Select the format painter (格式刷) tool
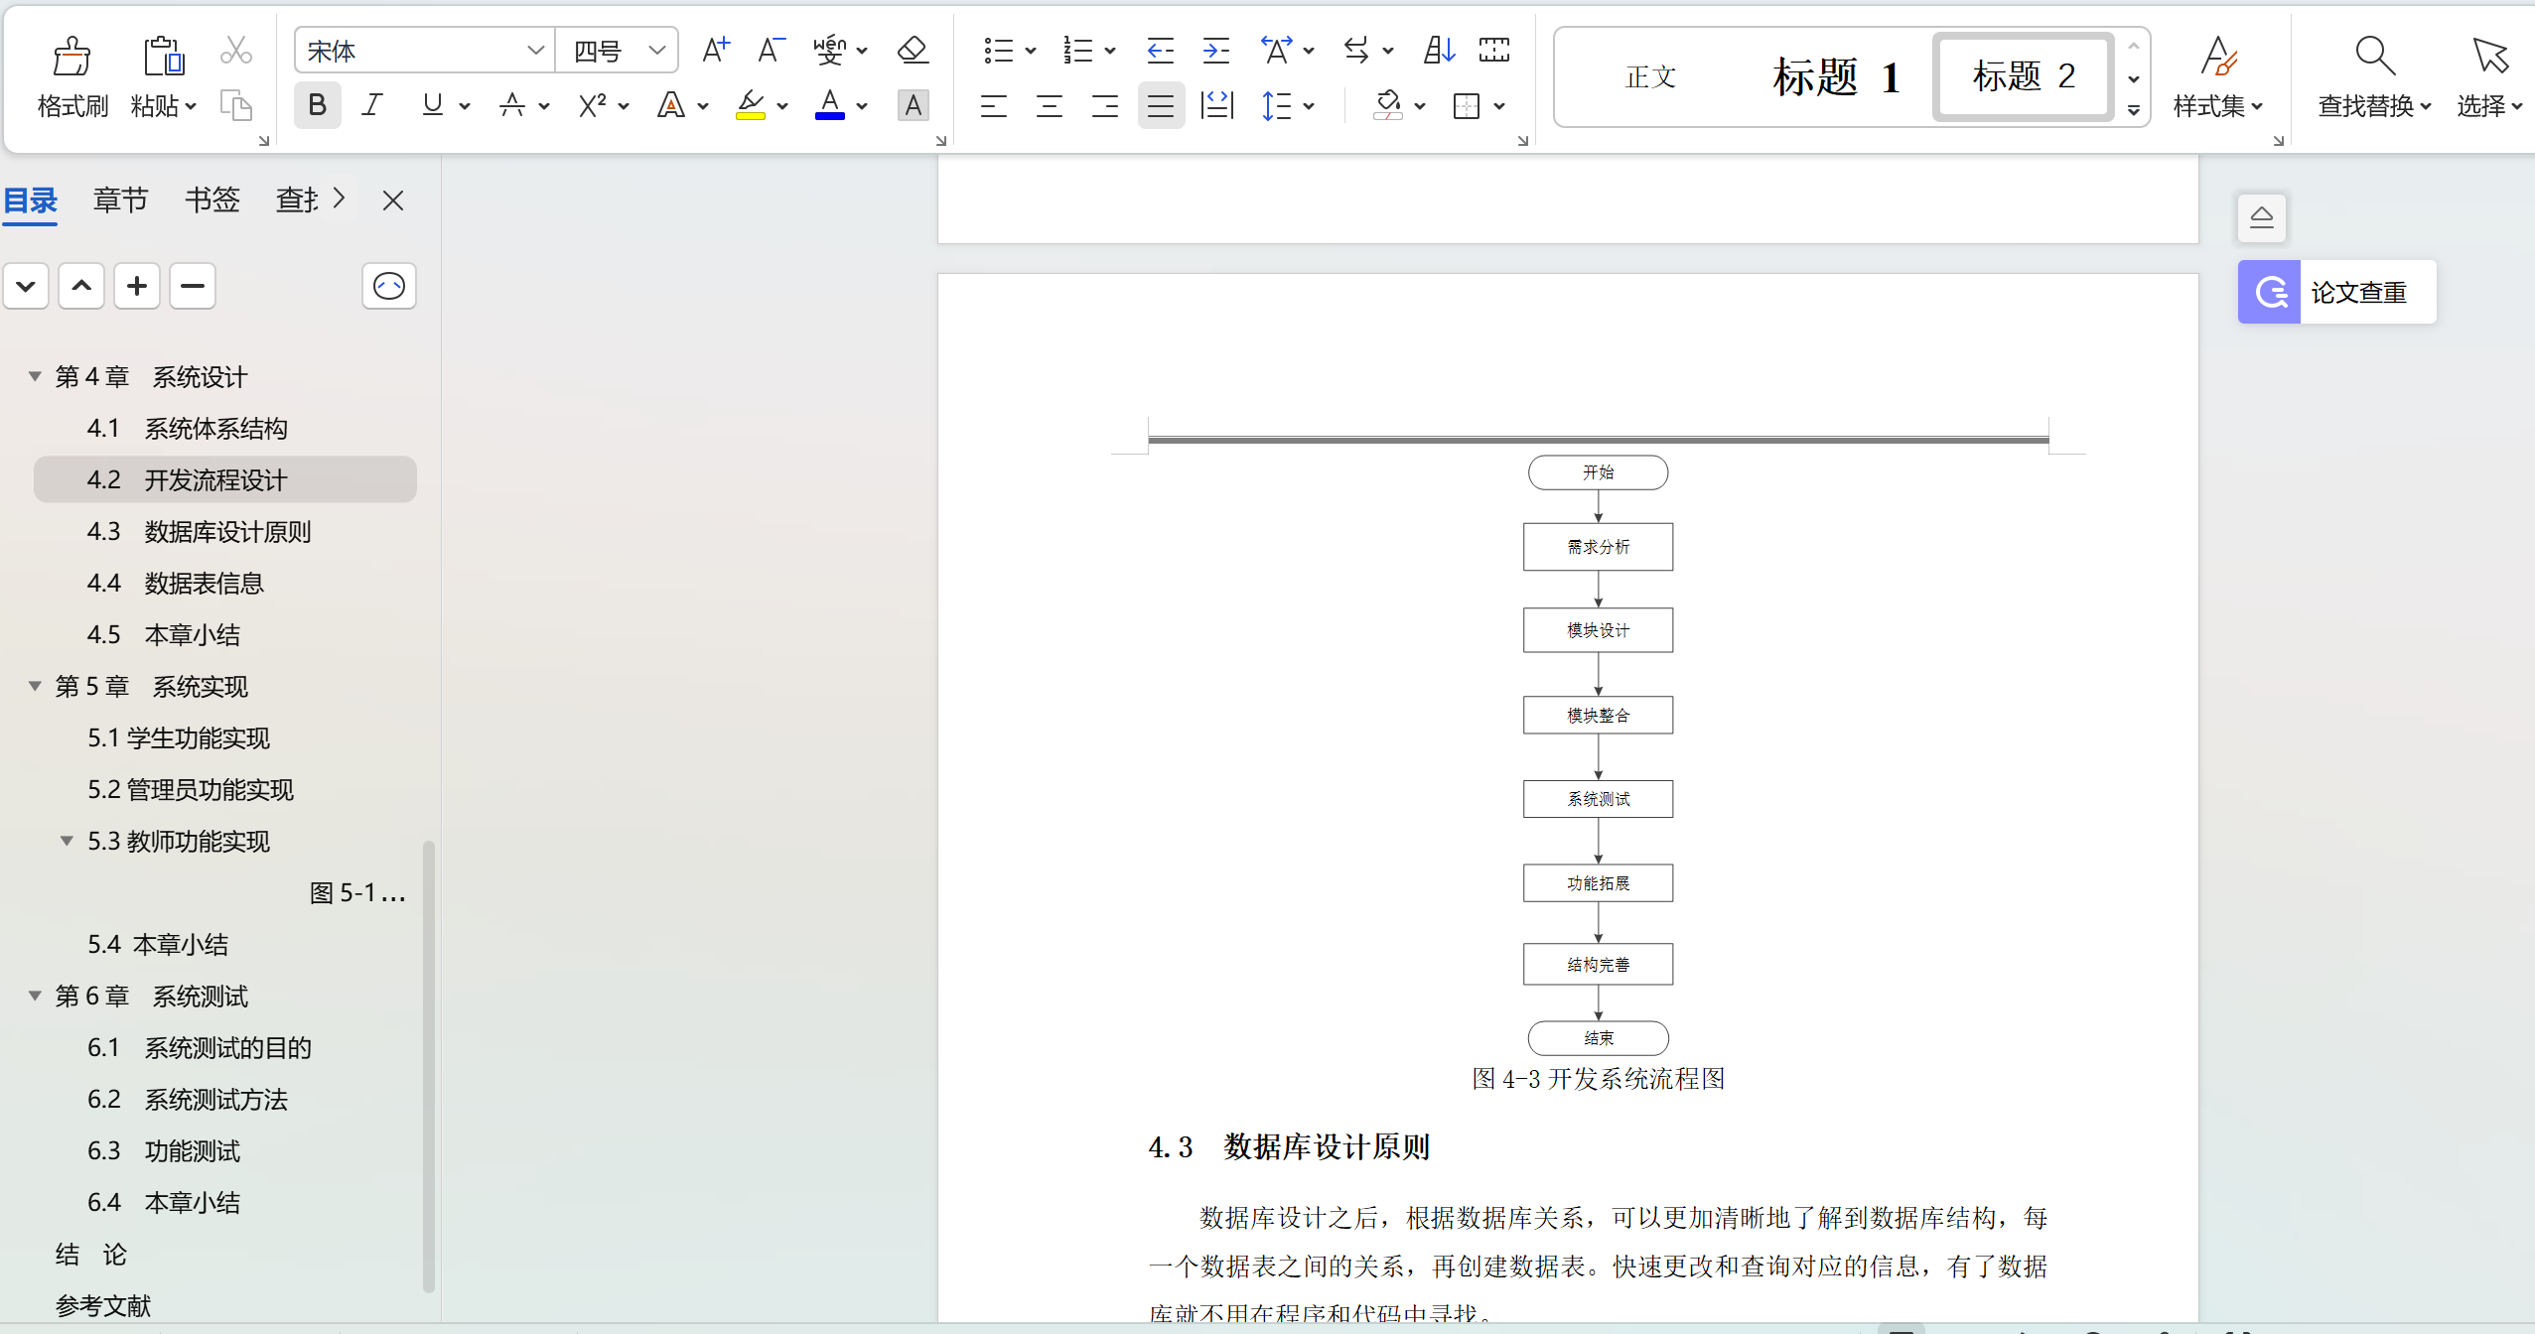Viewport: 2535px width, 1334px height. click(x=70, y=74)
